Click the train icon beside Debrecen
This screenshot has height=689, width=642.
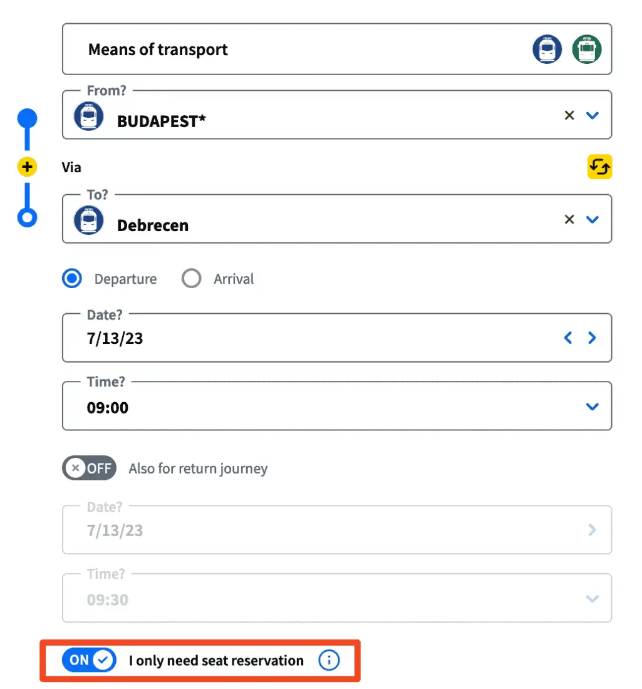(x=88, y=220)
